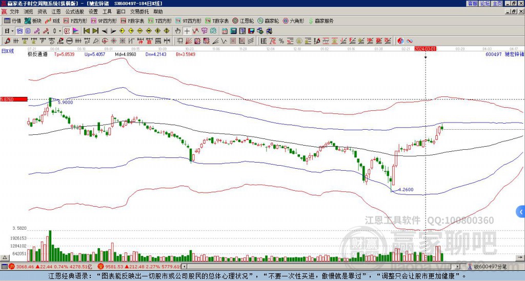525x281 pixels.
Task: Open the 六角形 hexagon tool
Action: tap(293, 21)
